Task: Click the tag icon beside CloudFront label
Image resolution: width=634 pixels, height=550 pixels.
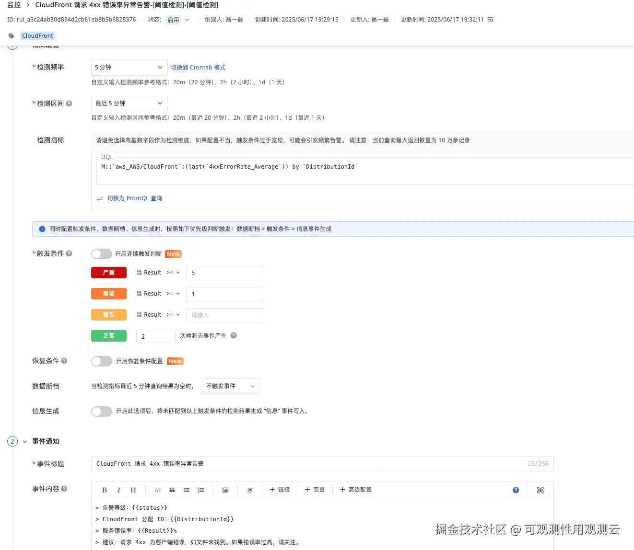Action: pyautogui.click(x=12, y=36)
